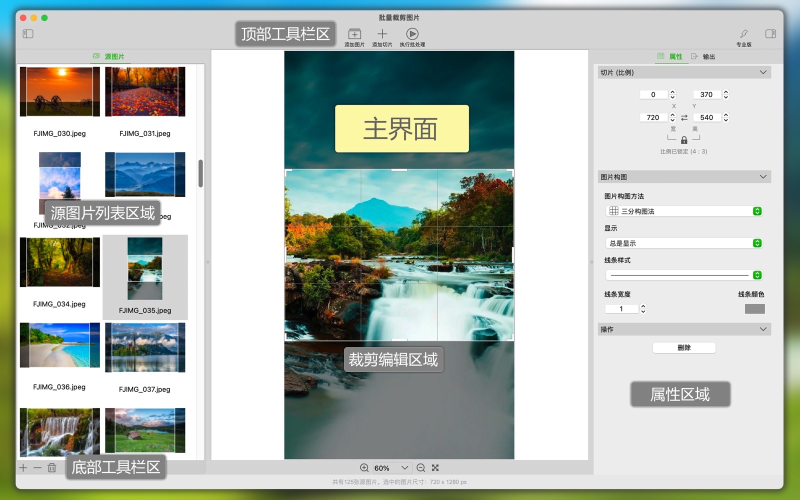Toggle the right sidebar panel icon
Image resolution: width=800 pixels, height=500 pixels.
tap(770, 34)
